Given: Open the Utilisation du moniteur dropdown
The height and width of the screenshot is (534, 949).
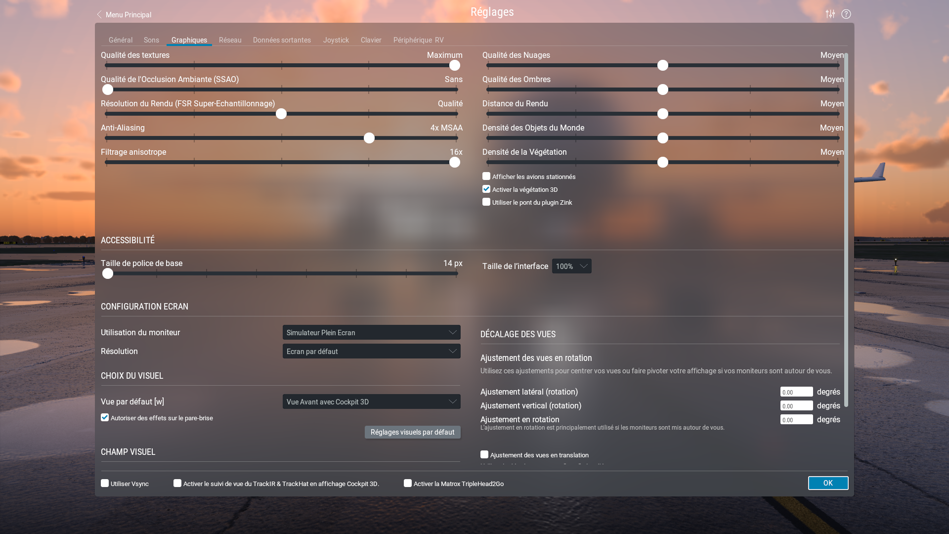Looking at the screenshot, I should (x=371, y=333).
